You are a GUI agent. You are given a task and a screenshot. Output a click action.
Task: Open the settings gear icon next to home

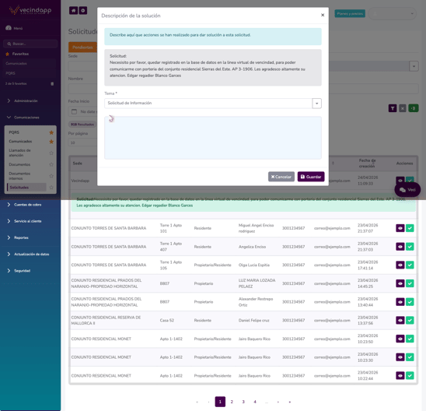[83, 11]
